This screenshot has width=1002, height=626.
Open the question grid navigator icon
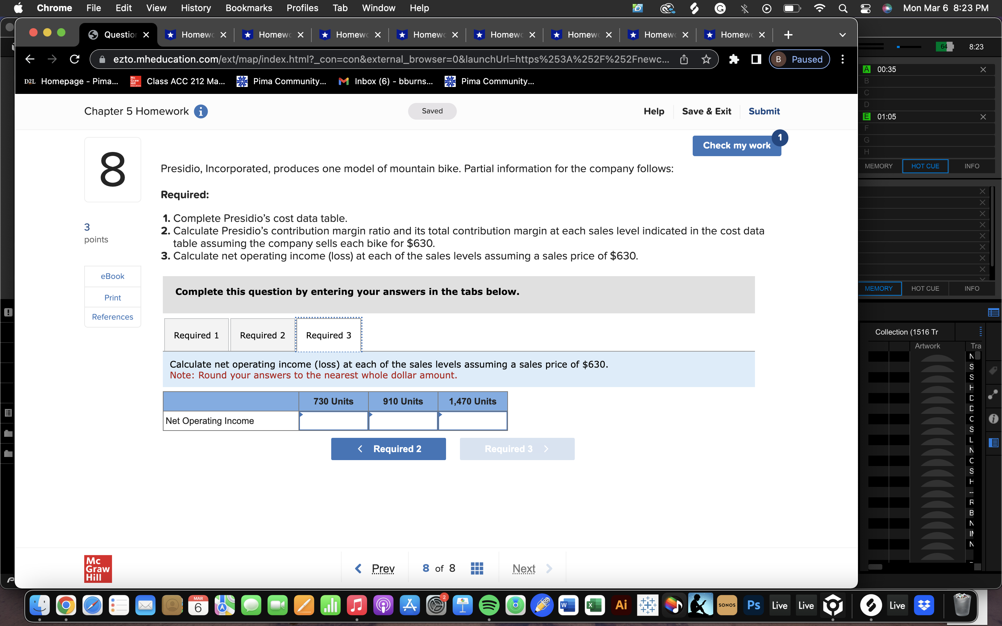pyautogui.click(x=477, y=569)
